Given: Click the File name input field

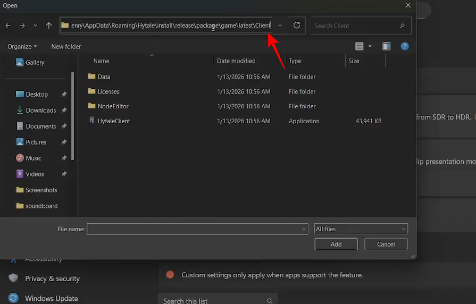Looking at the screenshot, I should tap(194, 229).
